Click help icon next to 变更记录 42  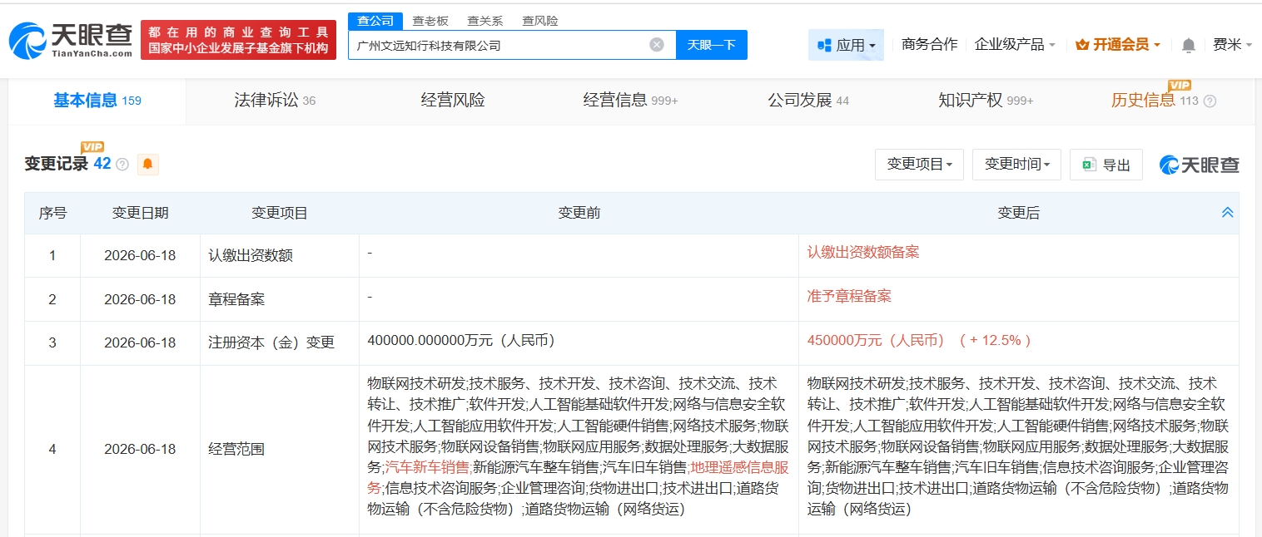[x=122, y=165]
